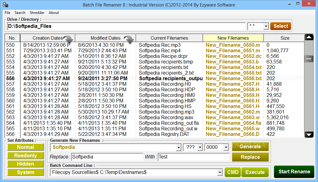Click the No. column header
318x182 pixels.
(x=12, y=38)
